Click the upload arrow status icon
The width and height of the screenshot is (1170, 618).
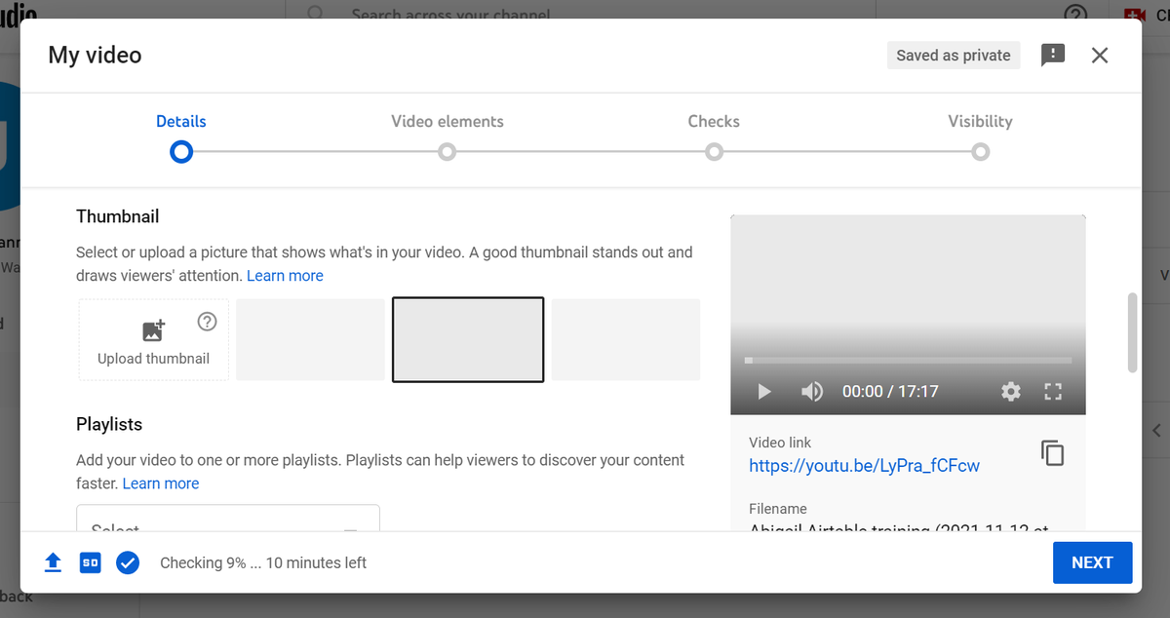tap(54, 562)
